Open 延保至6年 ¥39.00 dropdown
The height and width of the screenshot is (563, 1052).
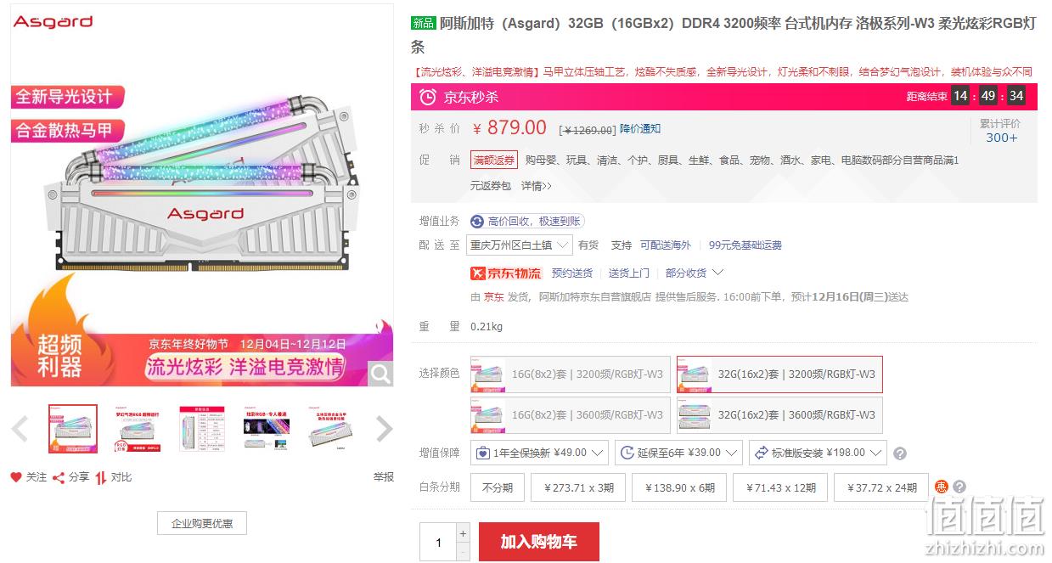[x=678, y=453]
